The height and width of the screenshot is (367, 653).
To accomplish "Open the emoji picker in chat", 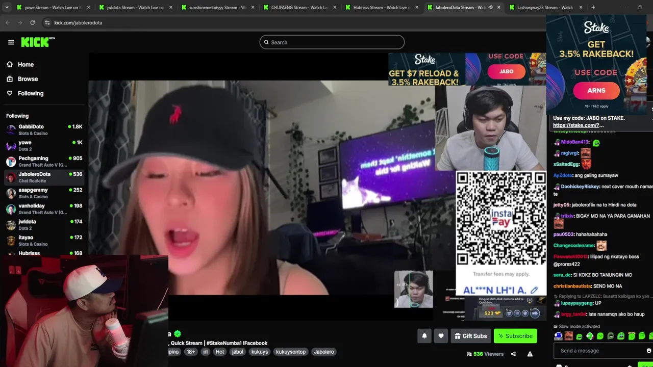I will tap(648, 351).
